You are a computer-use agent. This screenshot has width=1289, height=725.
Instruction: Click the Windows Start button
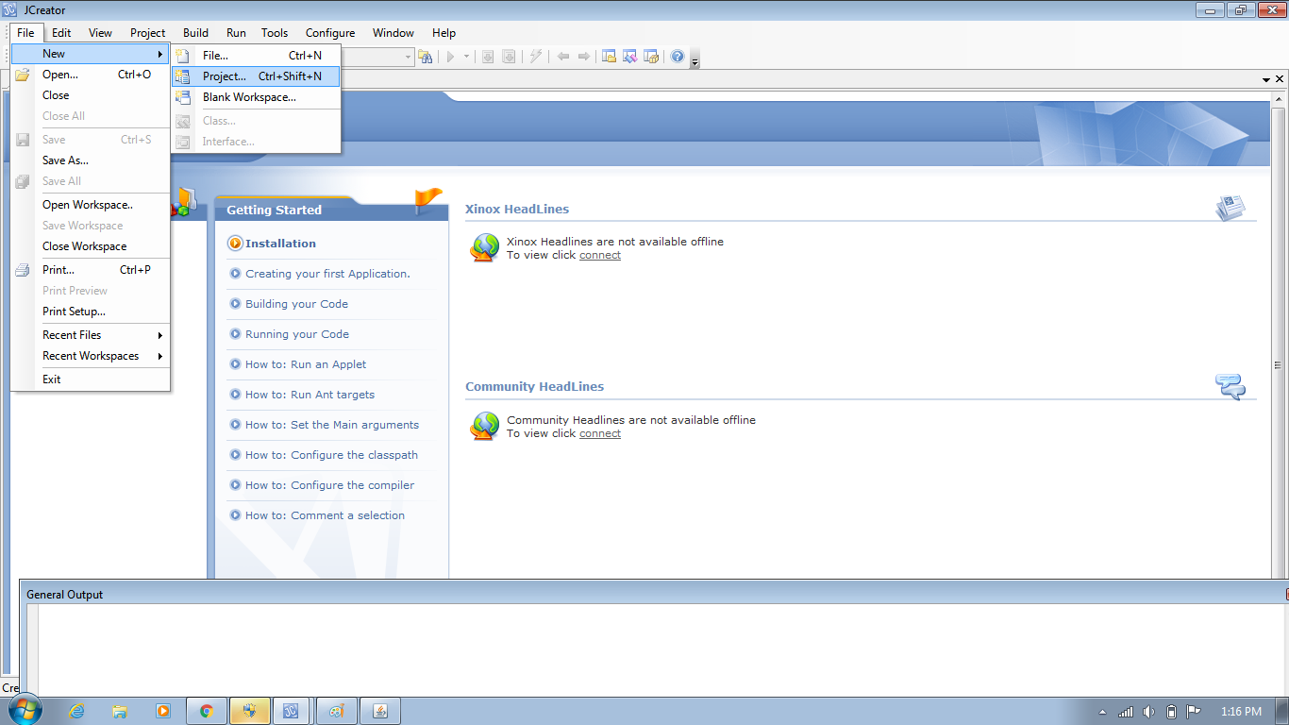pos(25,711)
